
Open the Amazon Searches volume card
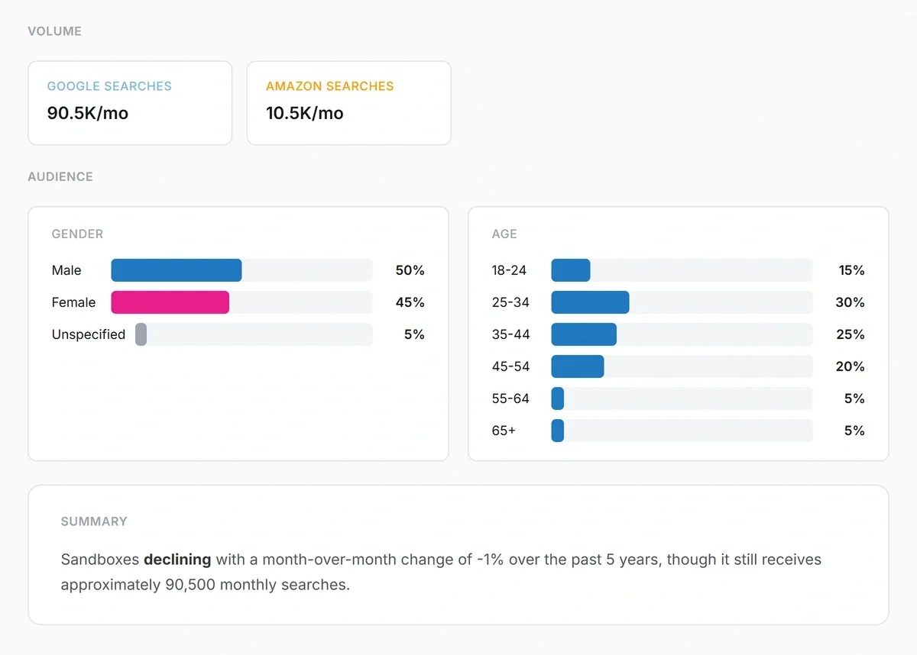[349, 103]
